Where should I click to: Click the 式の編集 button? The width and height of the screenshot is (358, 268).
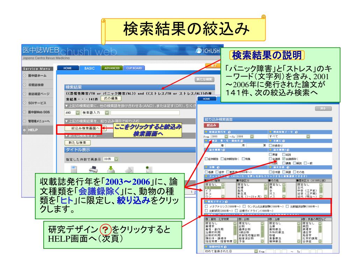111,98
